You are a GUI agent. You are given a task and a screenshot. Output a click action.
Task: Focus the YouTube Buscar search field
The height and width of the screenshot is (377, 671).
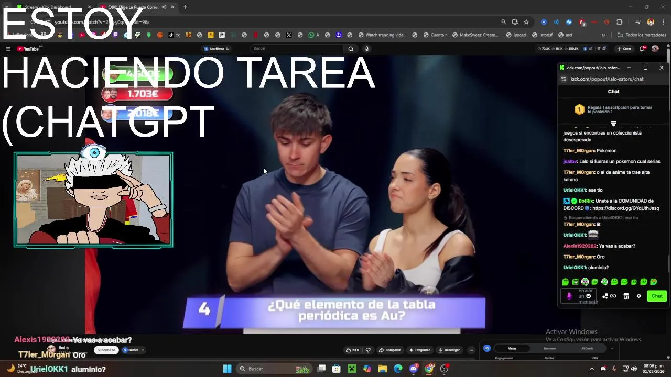click(297, 48)
